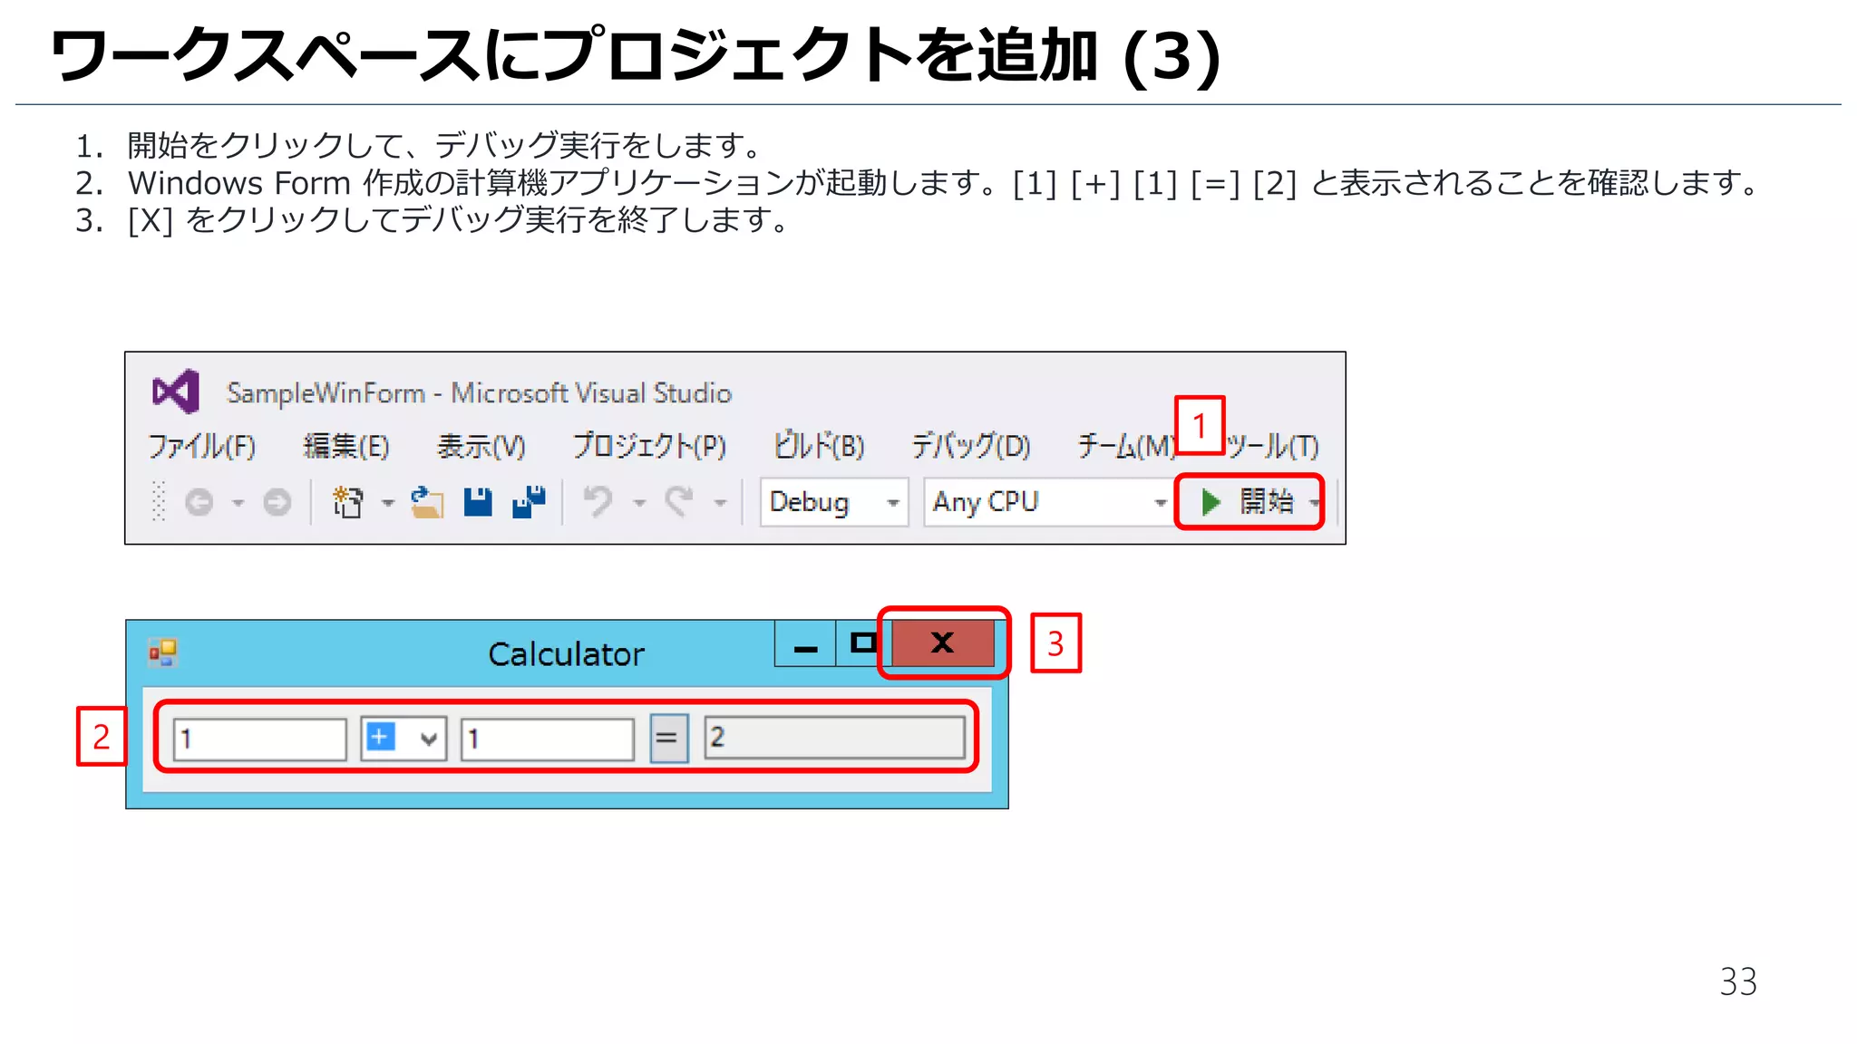Click the Calculator window app icon
This screenshot has height=1044, width=1857.
tap(163, 652)
